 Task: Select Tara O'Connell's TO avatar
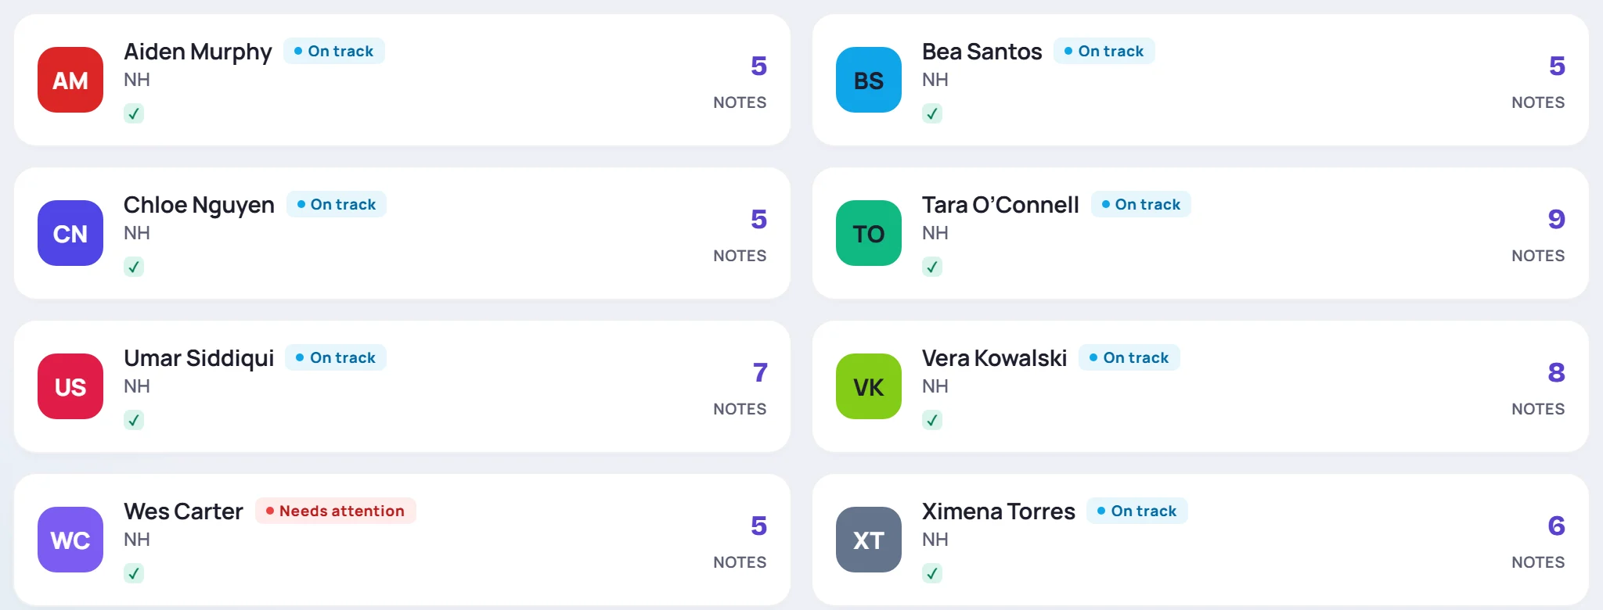click(x=869, y=233)
